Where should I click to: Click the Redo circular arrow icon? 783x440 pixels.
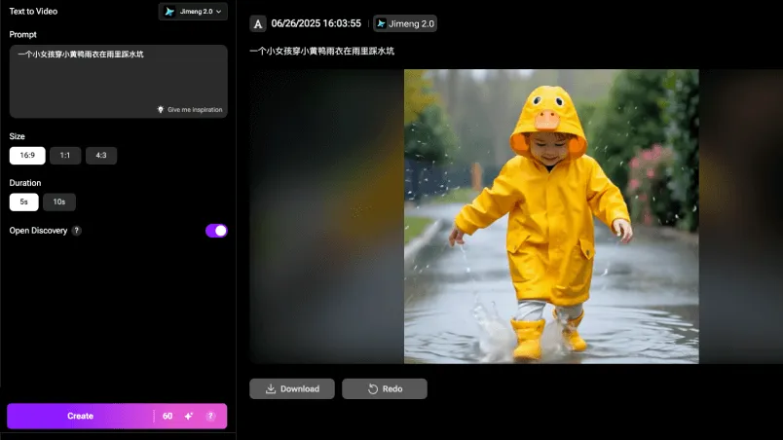[x=372, y=389]
